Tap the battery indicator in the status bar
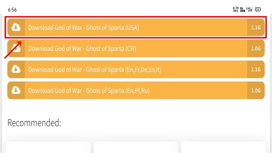The image size is (272, 153). (x=258, y=9)
